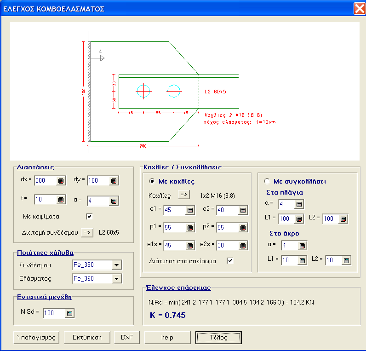366x351 pixels.
Task: Open calculator icon for e2s field
Action: click(243, 246)
